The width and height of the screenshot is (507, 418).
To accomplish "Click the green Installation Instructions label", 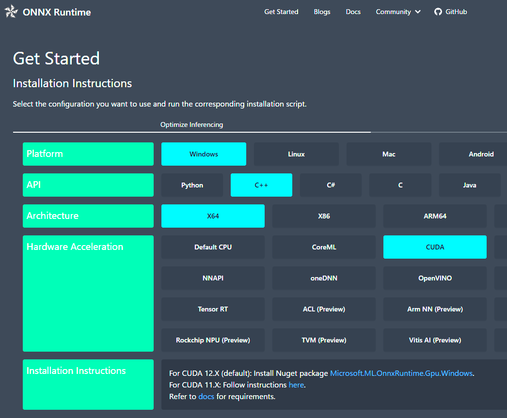I will tap(88, 385).
